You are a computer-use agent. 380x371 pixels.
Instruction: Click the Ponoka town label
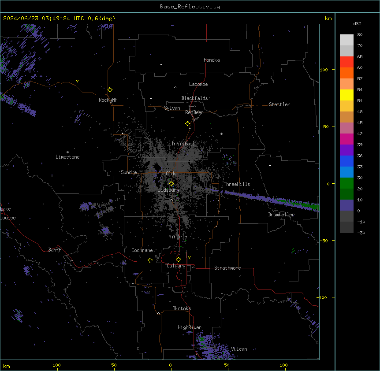tap(212, 60)
